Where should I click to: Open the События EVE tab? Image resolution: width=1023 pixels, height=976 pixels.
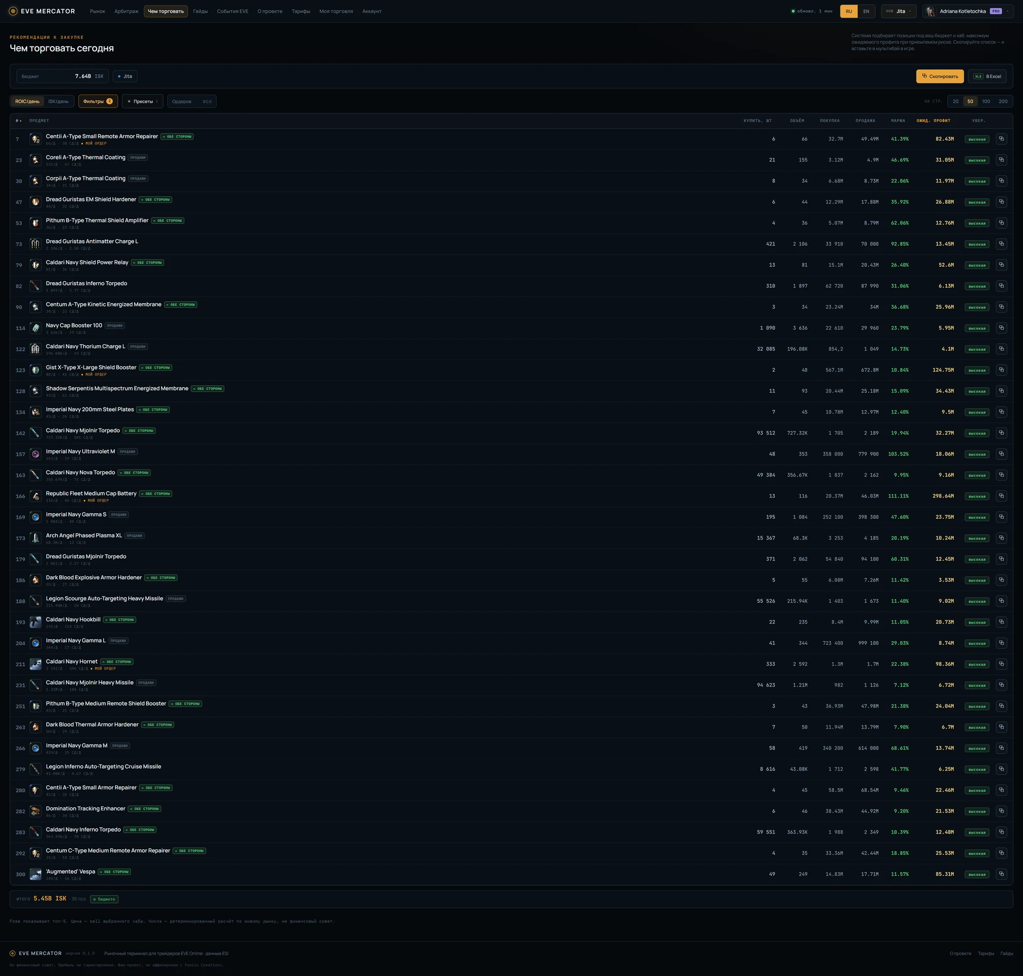233,11
